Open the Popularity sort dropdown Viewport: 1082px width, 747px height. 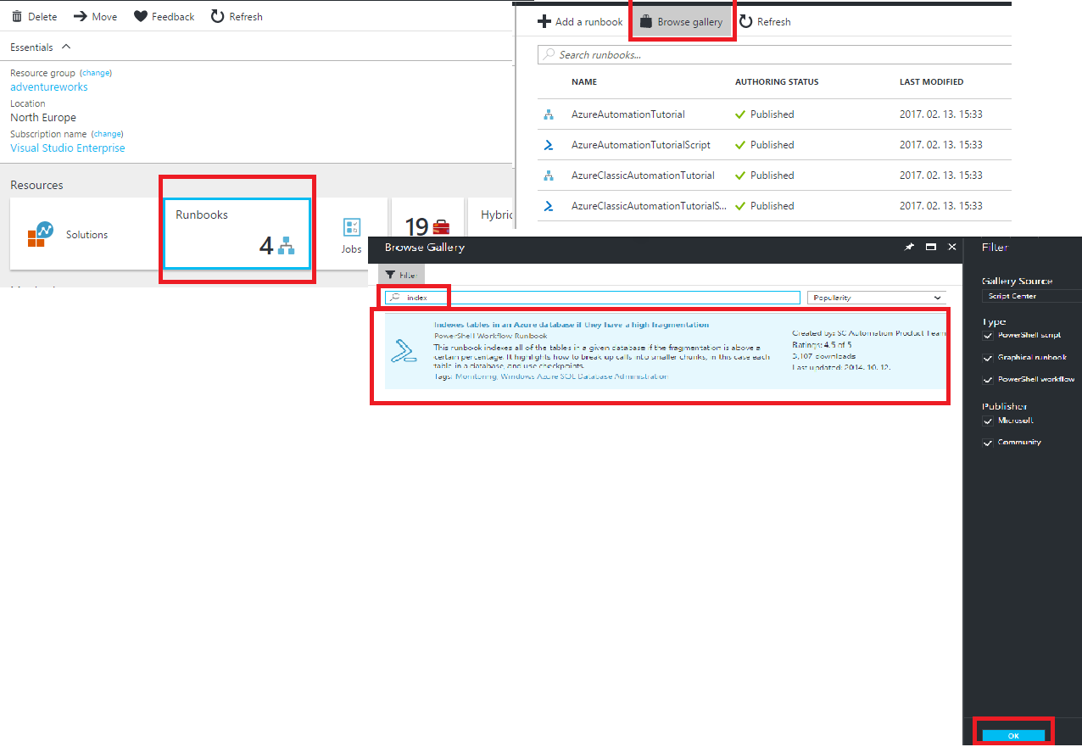point(876,298)
